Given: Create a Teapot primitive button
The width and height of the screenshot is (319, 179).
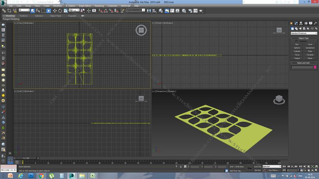Looking at the screenshot, I should pyautogui.click(x=297, y=58).
